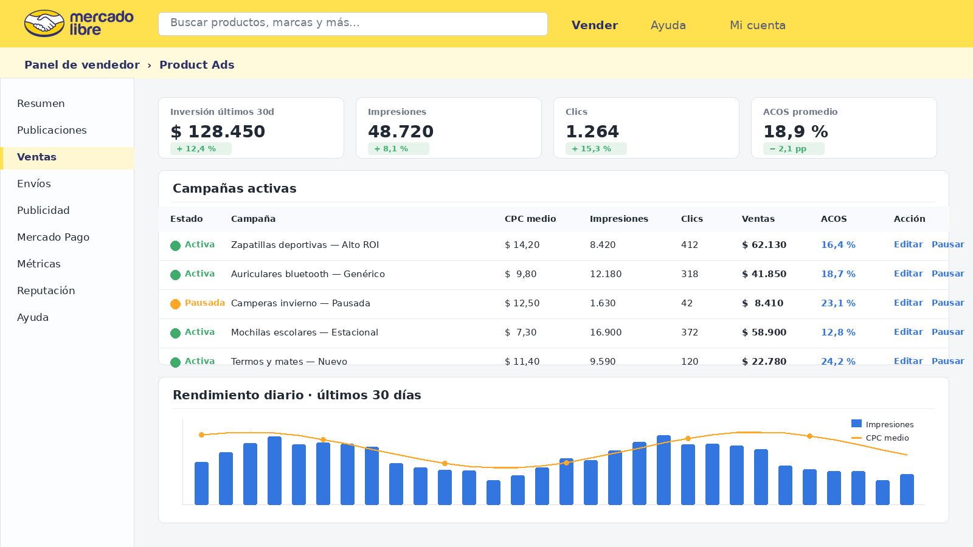Image resolution: width=973 pixels, height=547 pixels.
Task: Edit the Camperas invierno campaign
Action: [908, 303]
